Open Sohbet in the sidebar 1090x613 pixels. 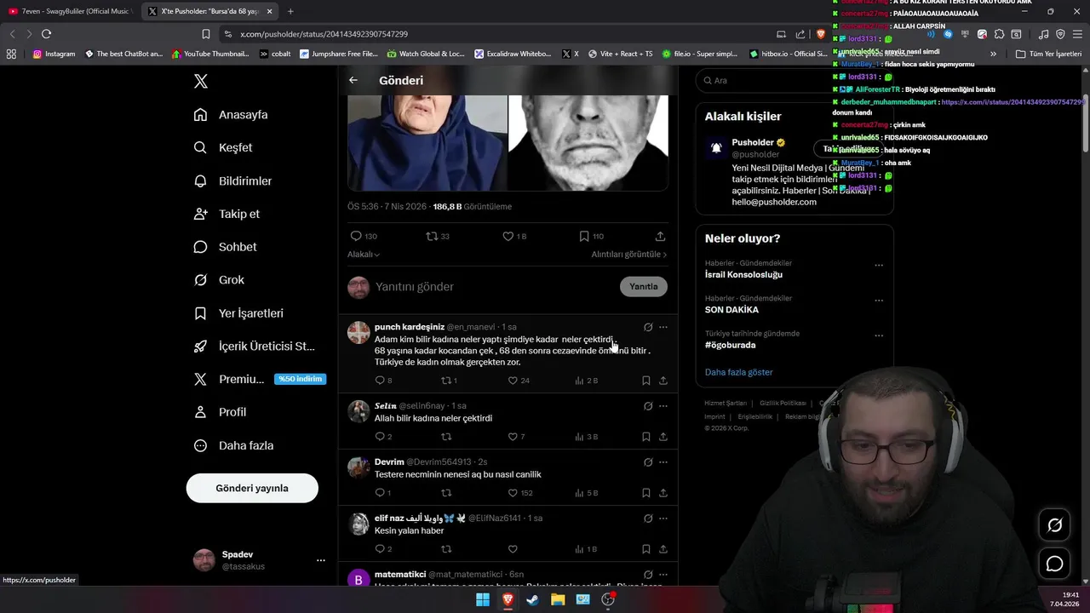coord(225,247)
